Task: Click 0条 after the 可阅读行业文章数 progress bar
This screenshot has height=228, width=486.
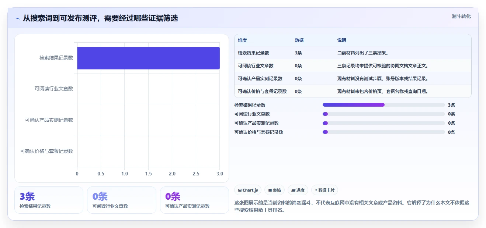Action: pos(451,114)
